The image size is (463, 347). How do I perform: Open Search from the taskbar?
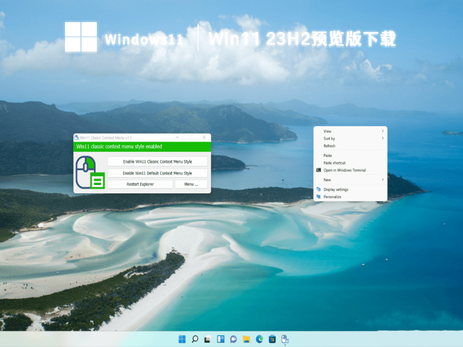point(194,339)
